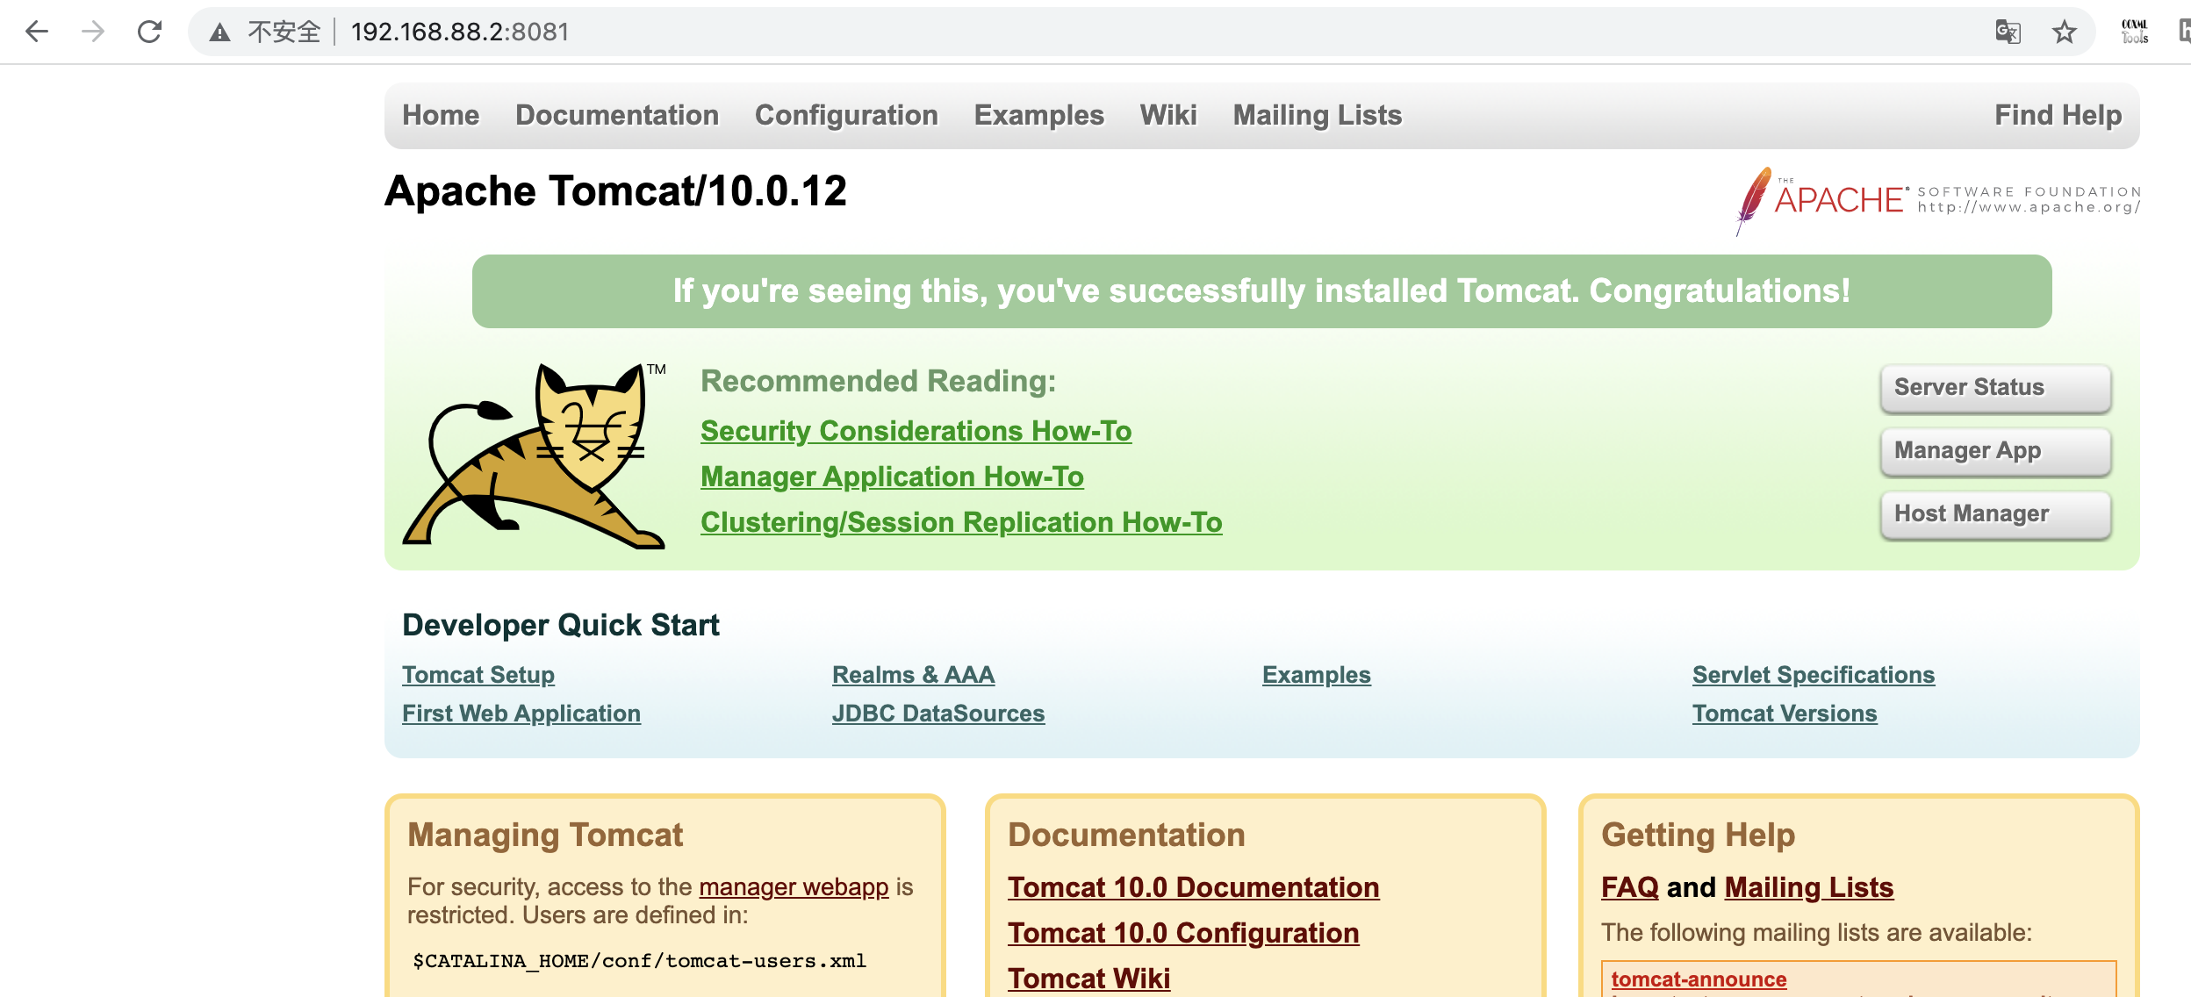Click the Server Status button
This screenshot has width=2191, height=997.
coord(1994,387)
